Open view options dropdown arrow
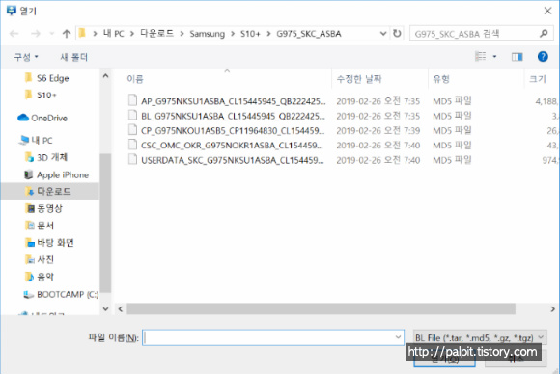The width and height of the screenshot is (560, 374). [x=494, y=56]
